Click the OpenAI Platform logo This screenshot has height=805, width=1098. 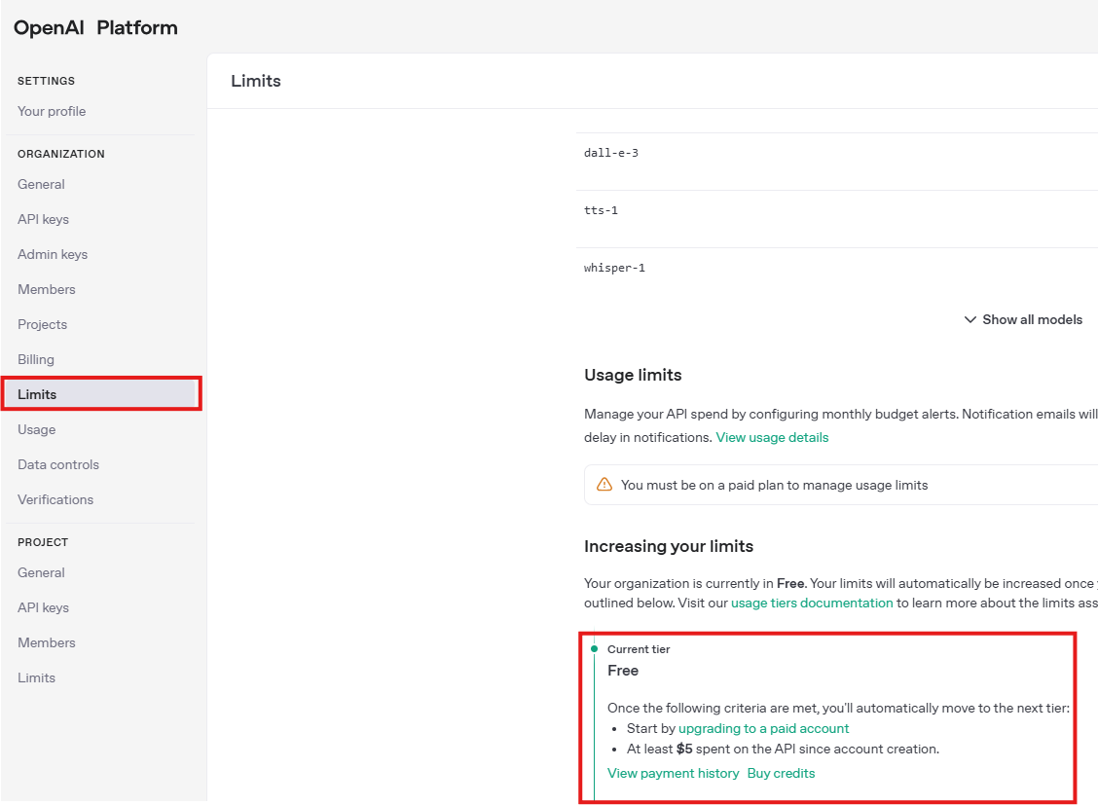click(x=95, y=28)
